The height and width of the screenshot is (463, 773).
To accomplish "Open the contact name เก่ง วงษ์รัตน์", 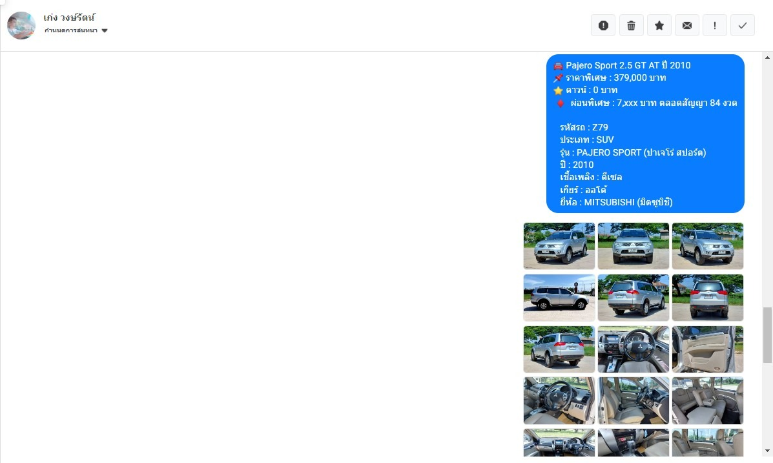I will click(x=69, y=17).
